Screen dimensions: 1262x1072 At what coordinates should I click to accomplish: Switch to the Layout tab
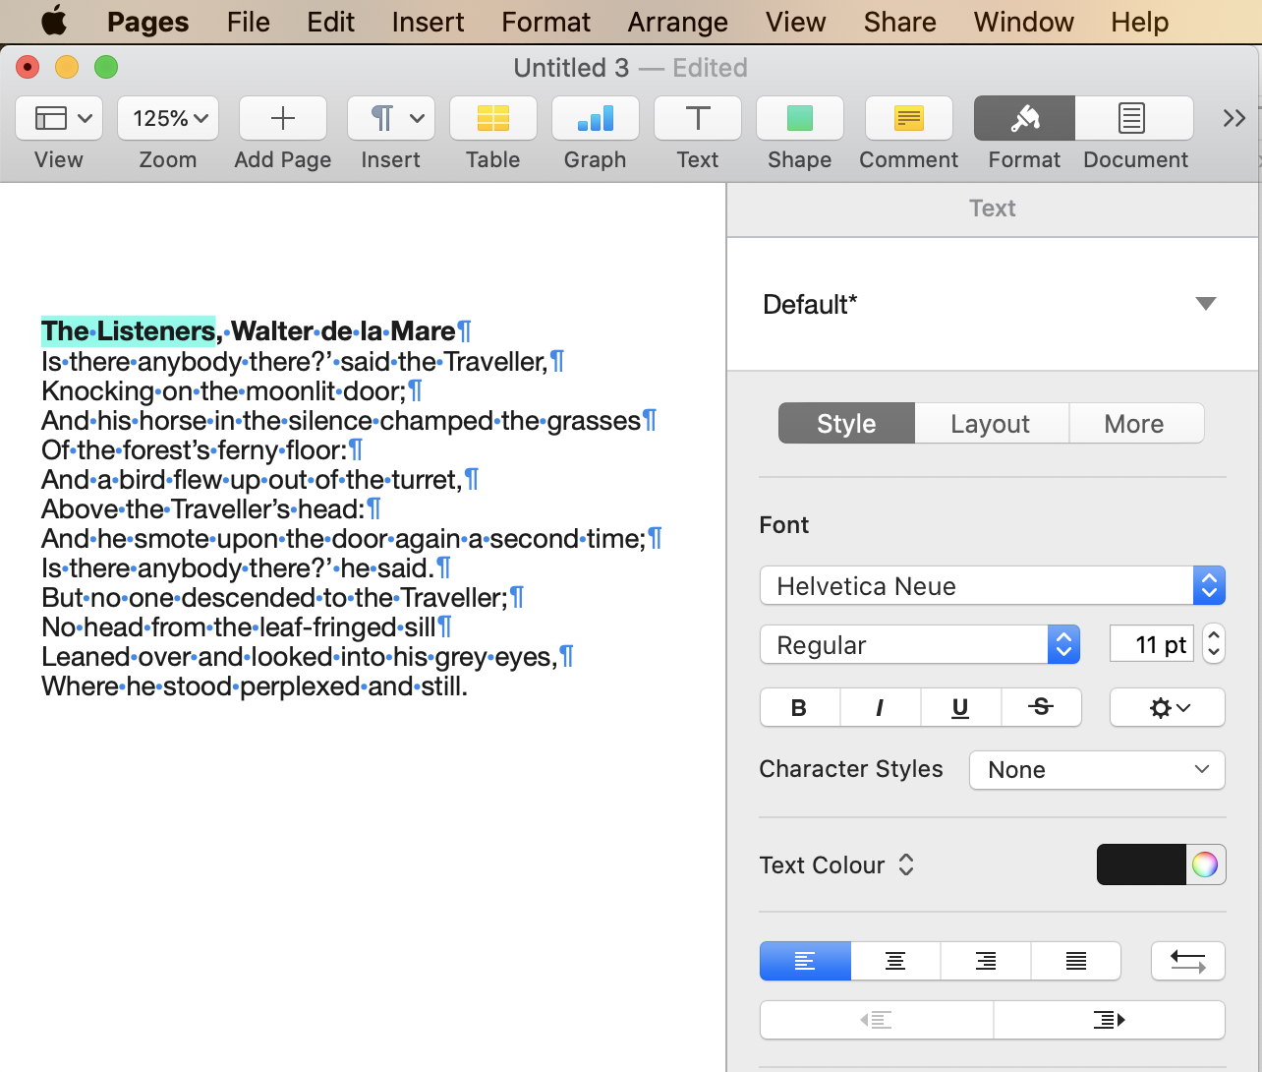point(991,423)
